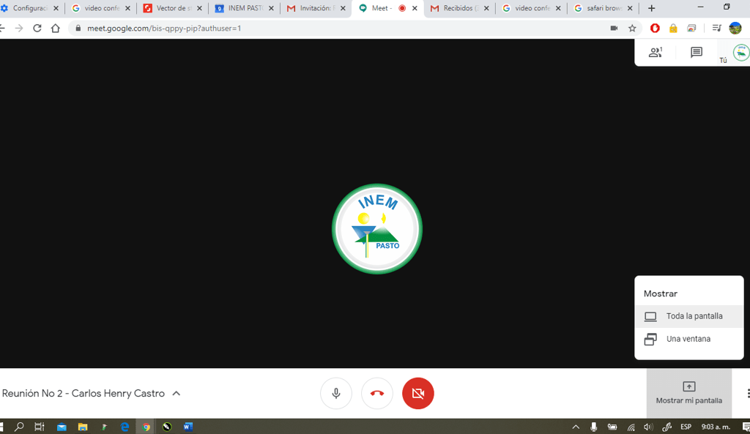Switch to the Recibidos Gmail tab
This screenshot has height=434, width=750.
click(x=459, y=8)
